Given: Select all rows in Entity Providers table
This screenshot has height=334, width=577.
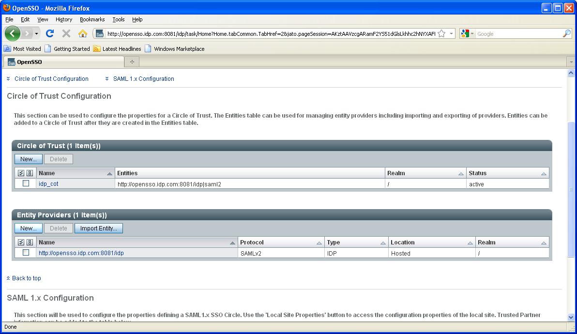Looking at the screenshot, I should click(x=21, y=242).
